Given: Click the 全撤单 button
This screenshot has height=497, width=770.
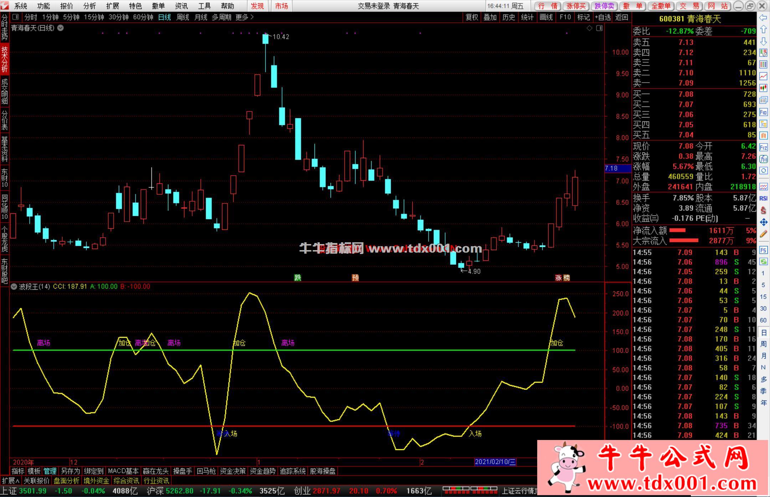Looking at the screenshot, I should (661, 6).
